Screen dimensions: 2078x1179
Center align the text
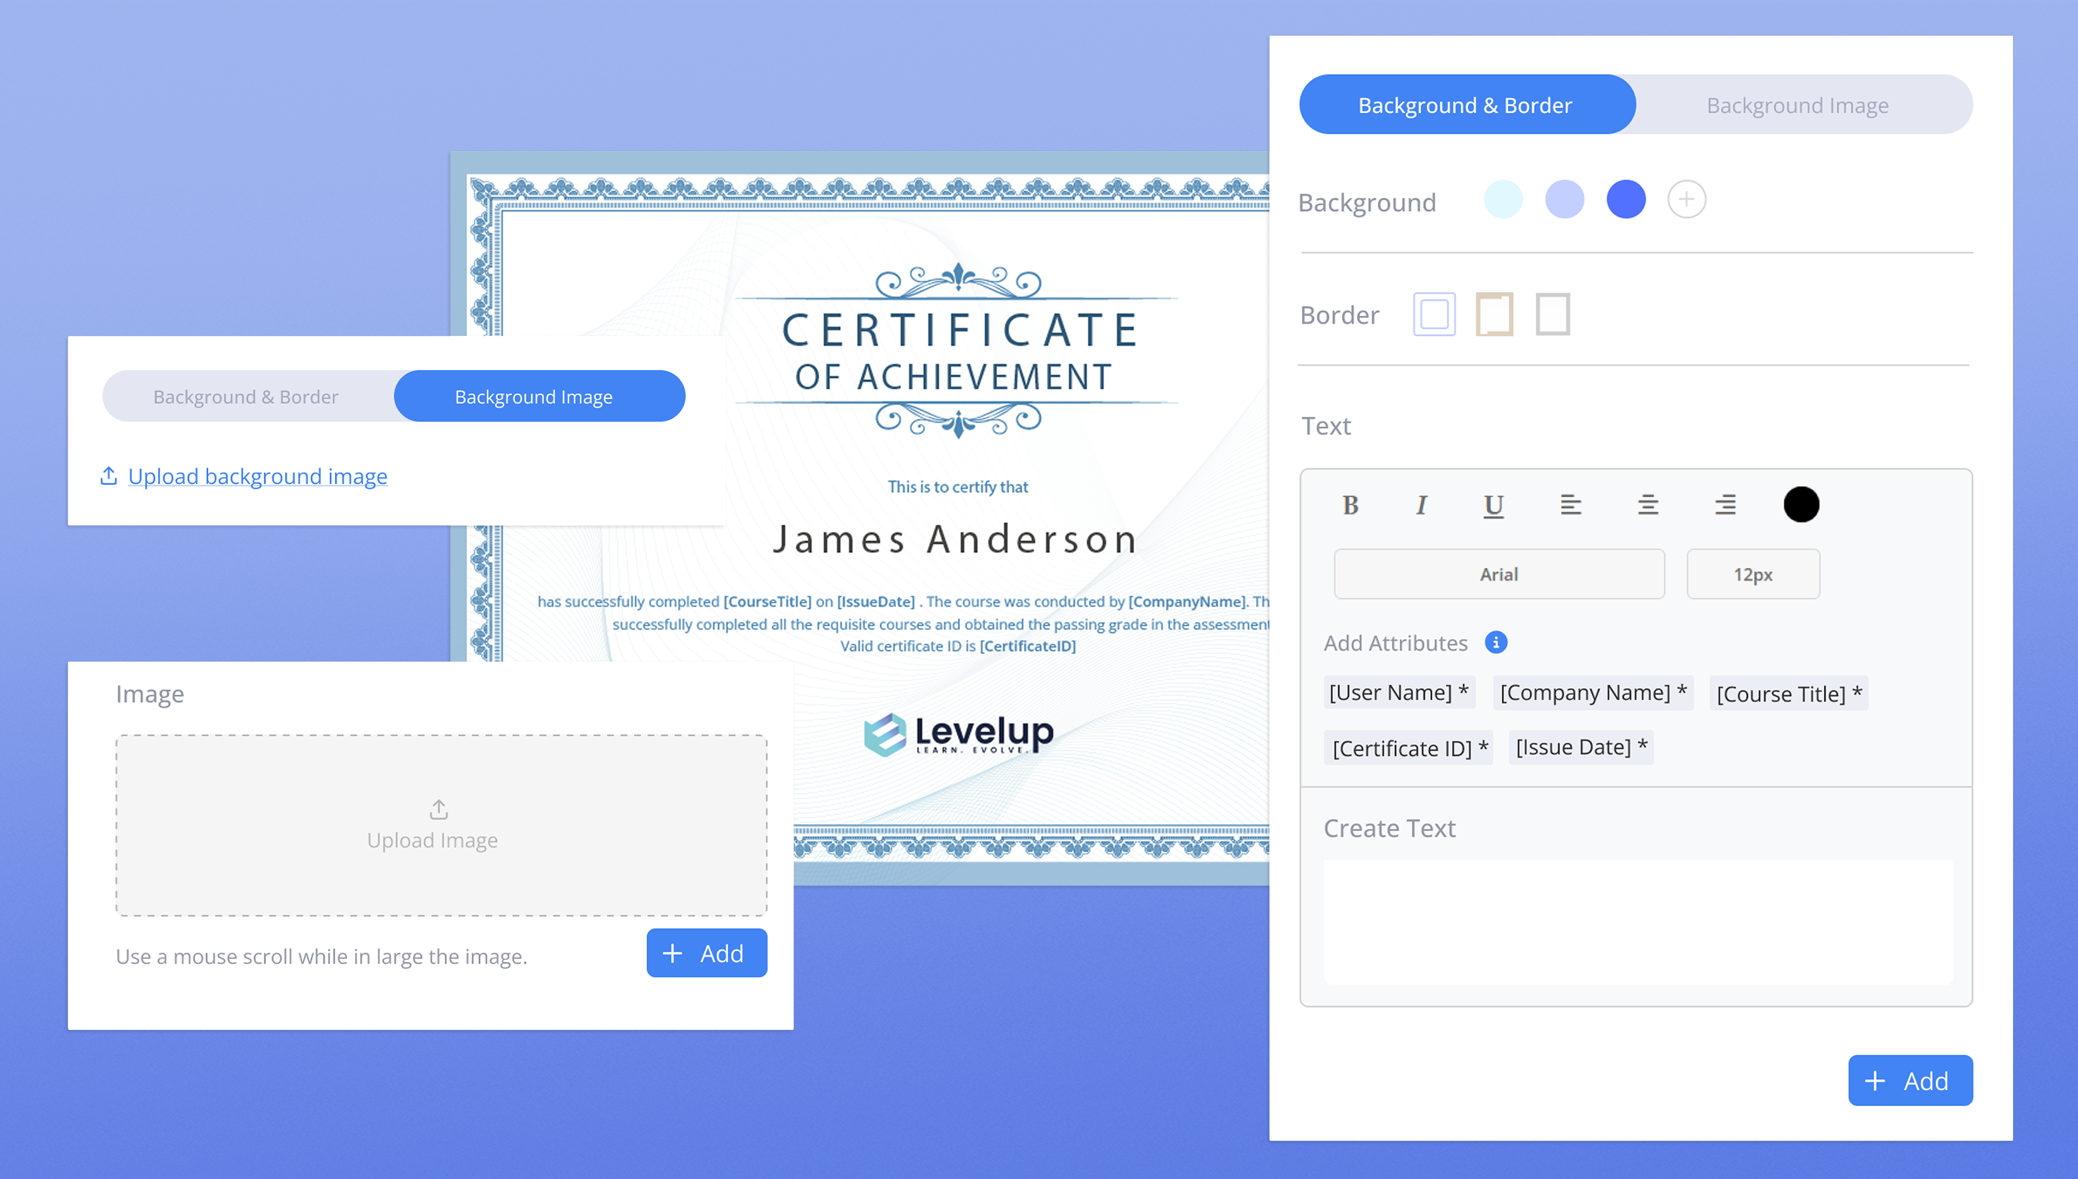(x=1647, y=505)
